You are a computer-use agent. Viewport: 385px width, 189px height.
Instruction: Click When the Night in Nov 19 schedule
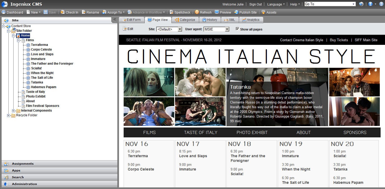coord(296,169)
